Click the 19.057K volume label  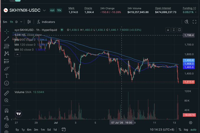coord(189,115)
